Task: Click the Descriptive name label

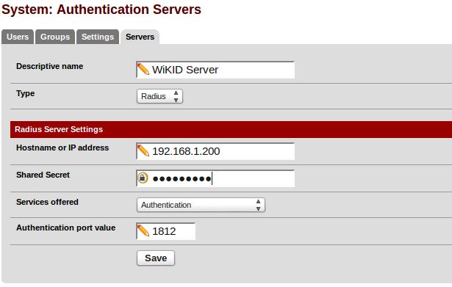Action: click(49, 66)
